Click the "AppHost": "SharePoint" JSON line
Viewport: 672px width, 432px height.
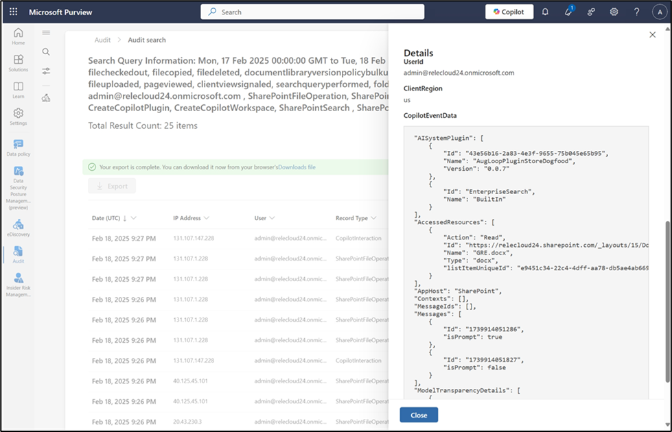tap(458, 291)
